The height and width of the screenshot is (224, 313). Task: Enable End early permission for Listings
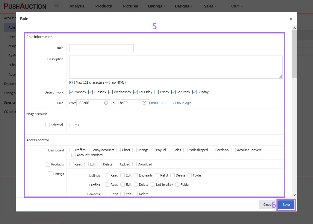[x=136, y=175]
